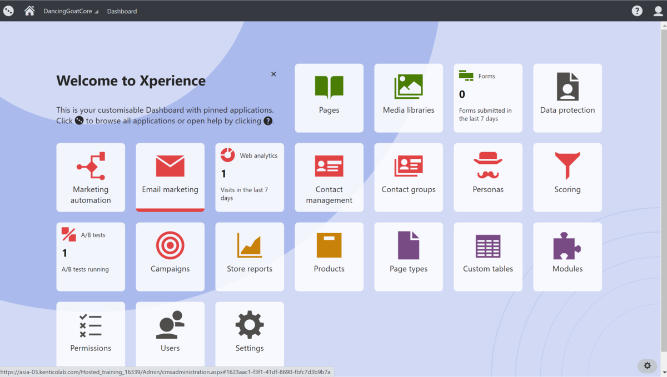This screenshot has width=667, height=377.
Task: Go to the Home dashboard icon
Action: pos(29,11)
